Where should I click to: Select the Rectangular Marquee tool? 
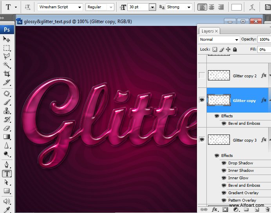[x=7, y=48]
